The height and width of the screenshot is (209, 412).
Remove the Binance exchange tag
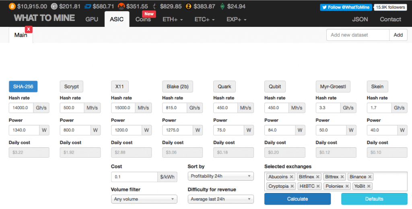pos(370,177)
